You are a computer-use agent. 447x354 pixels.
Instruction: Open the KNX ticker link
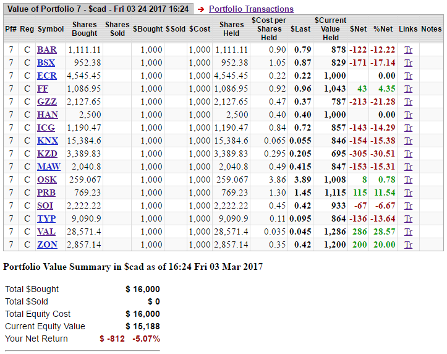tap(47, 140)
